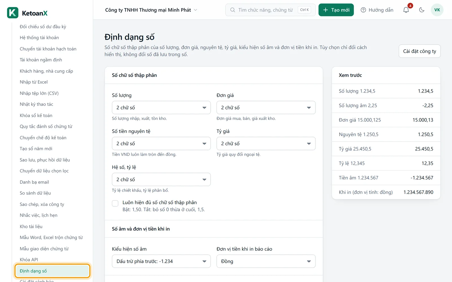Click the KetoanX logo icon
Screen dimensions: 452x282
point(13,13)
